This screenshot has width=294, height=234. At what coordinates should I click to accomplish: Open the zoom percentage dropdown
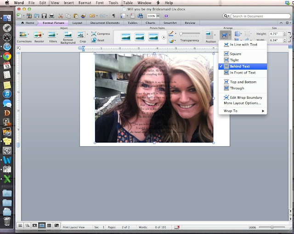tap(158, 16)
